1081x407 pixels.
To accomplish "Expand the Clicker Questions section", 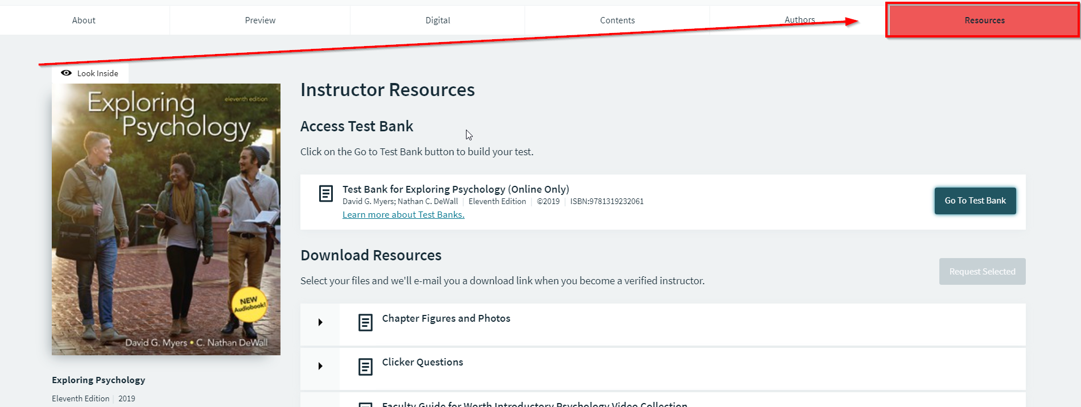I will click(x=320, y=366).
